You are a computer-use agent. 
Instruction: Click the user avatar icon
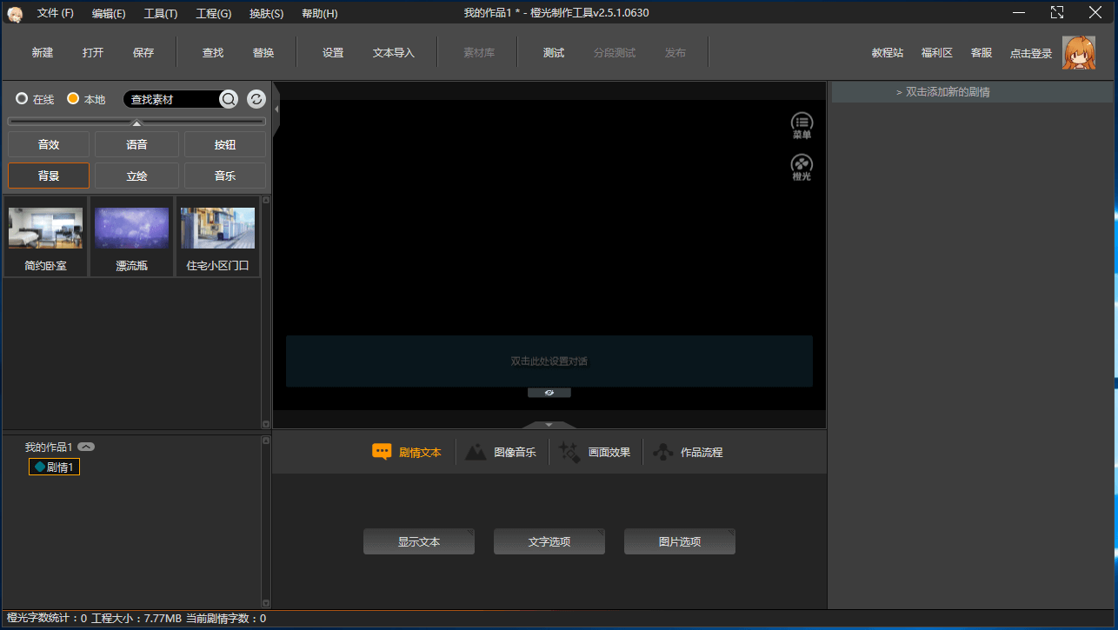(x=1079, y=52)
